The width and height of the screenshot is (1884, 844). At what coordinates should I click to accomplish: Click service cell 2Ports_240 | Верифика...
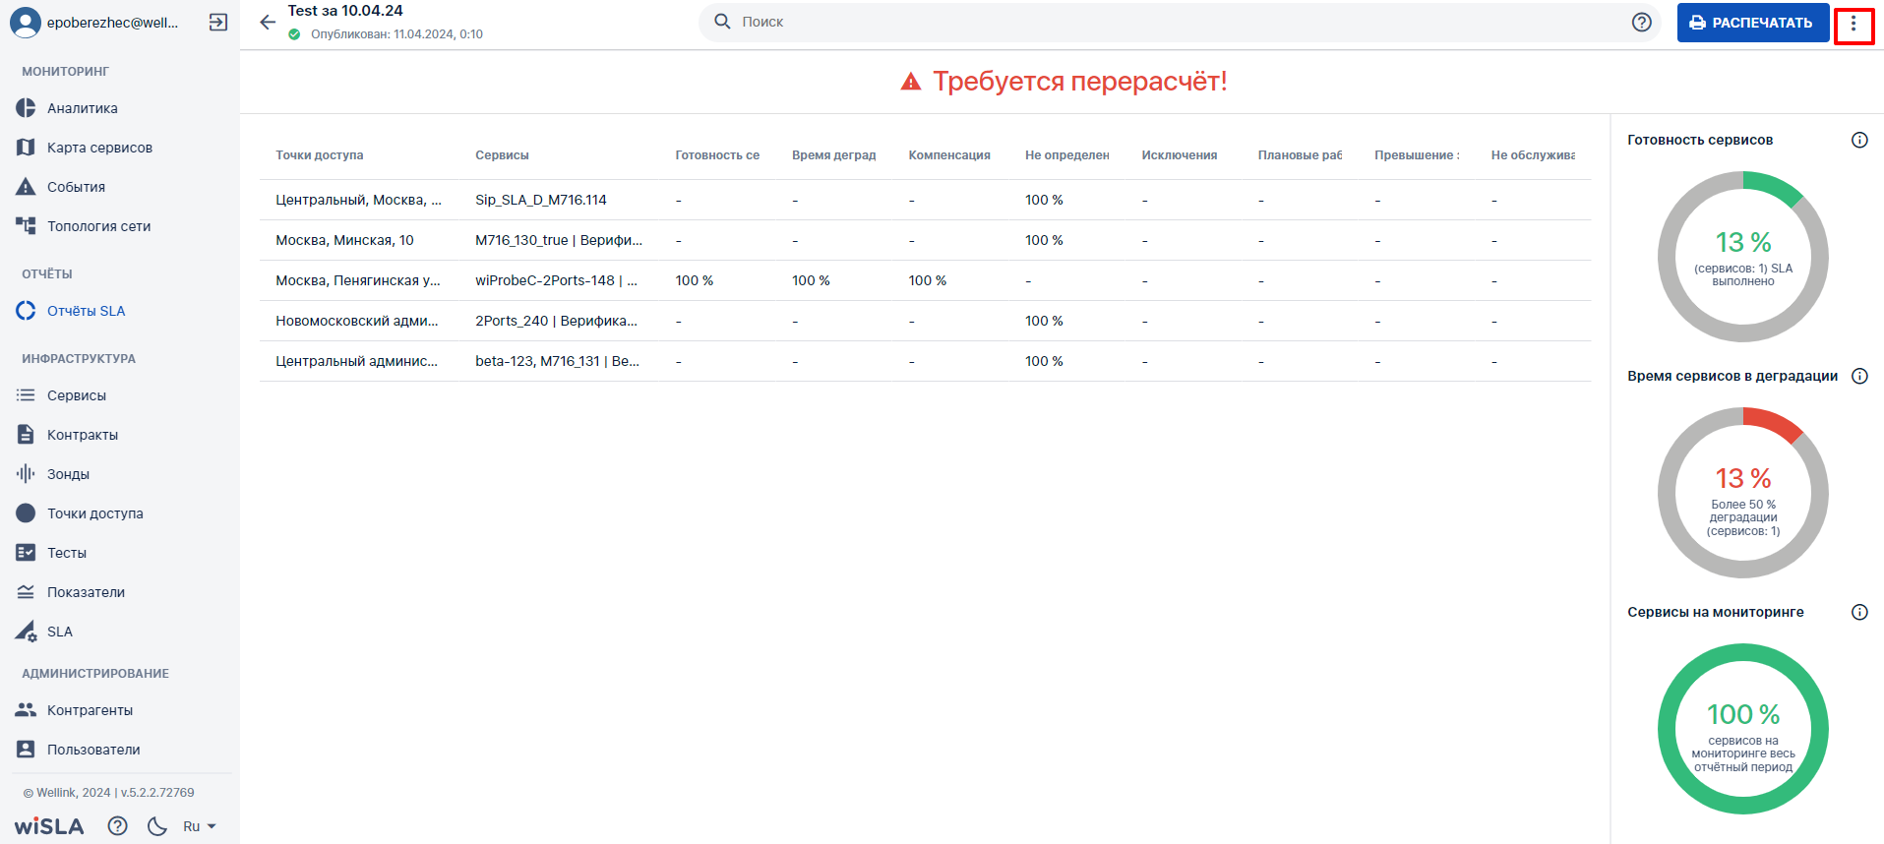557,321
